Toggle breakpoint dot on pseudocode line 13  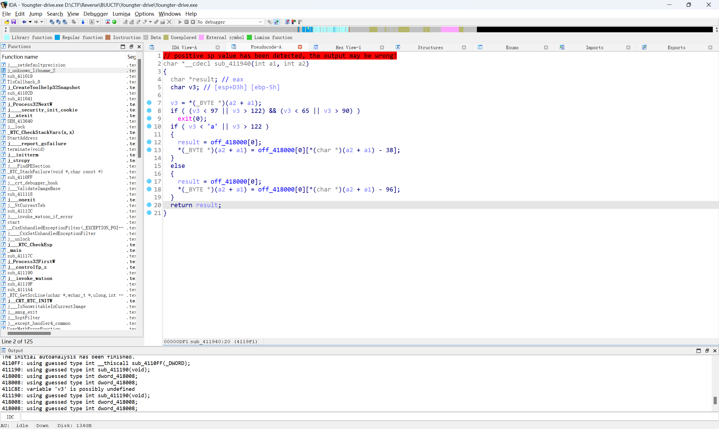(149, 150)
